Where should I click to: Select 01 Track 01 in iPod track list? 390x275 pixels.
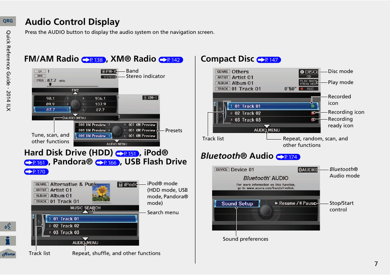pos(91,219)
